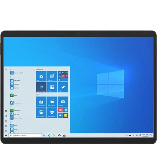This screenshot has height=148, width=157.
Task: Launch the Snip & Sketch tile
Action: pyautogui.click(x=41, y=113)
